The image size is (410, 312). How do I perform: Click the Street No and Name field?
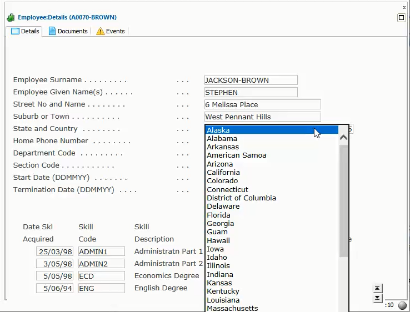click(262, 105)
